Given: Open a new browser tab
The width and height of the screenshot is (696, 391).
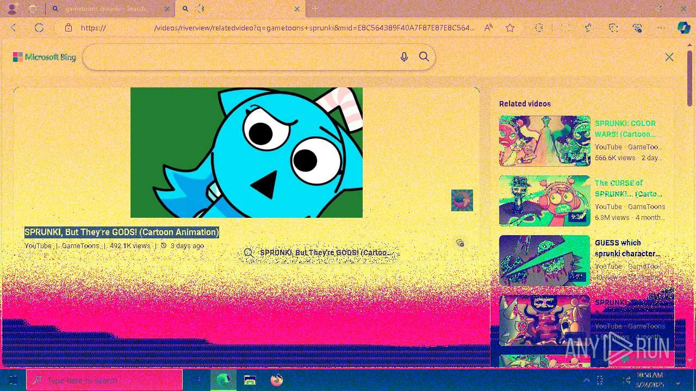Looking at the screenshot, I should click(x=315, y=9).
